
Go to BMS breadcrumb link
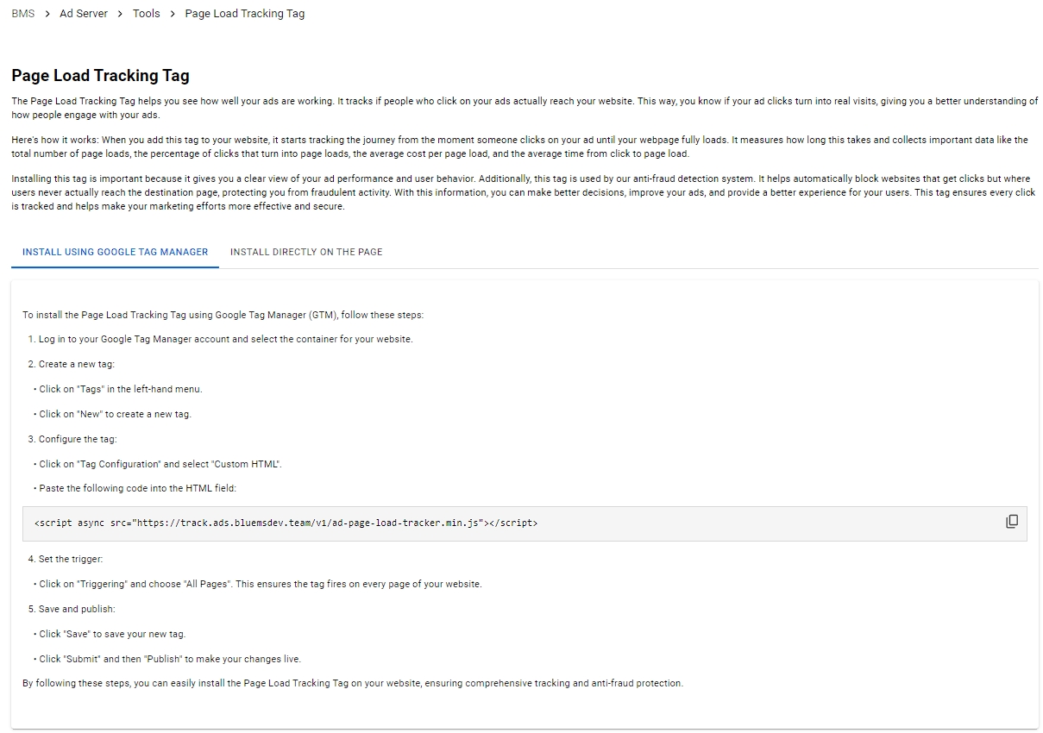23,14
